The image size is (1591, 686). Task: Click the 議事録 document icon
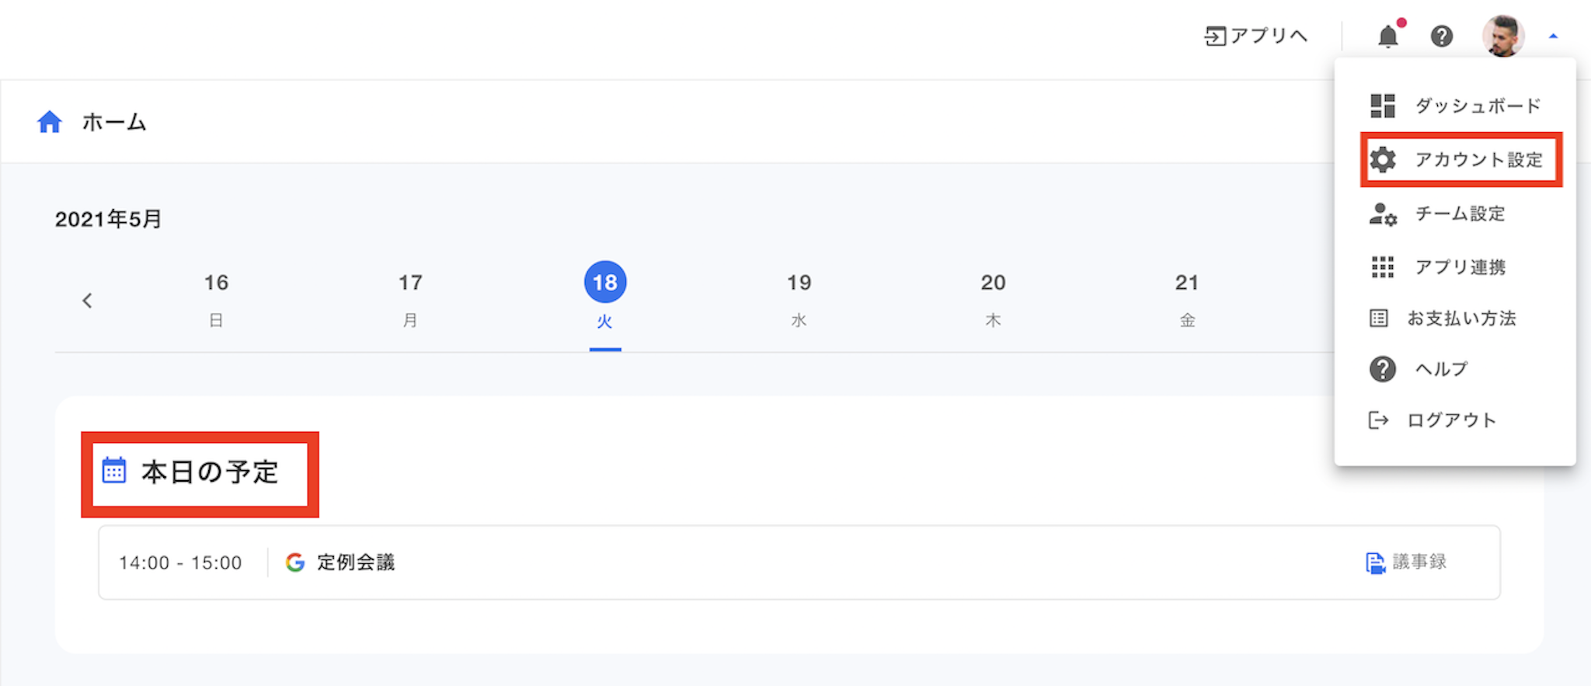pyautogui.click(x=1375, y=562)
